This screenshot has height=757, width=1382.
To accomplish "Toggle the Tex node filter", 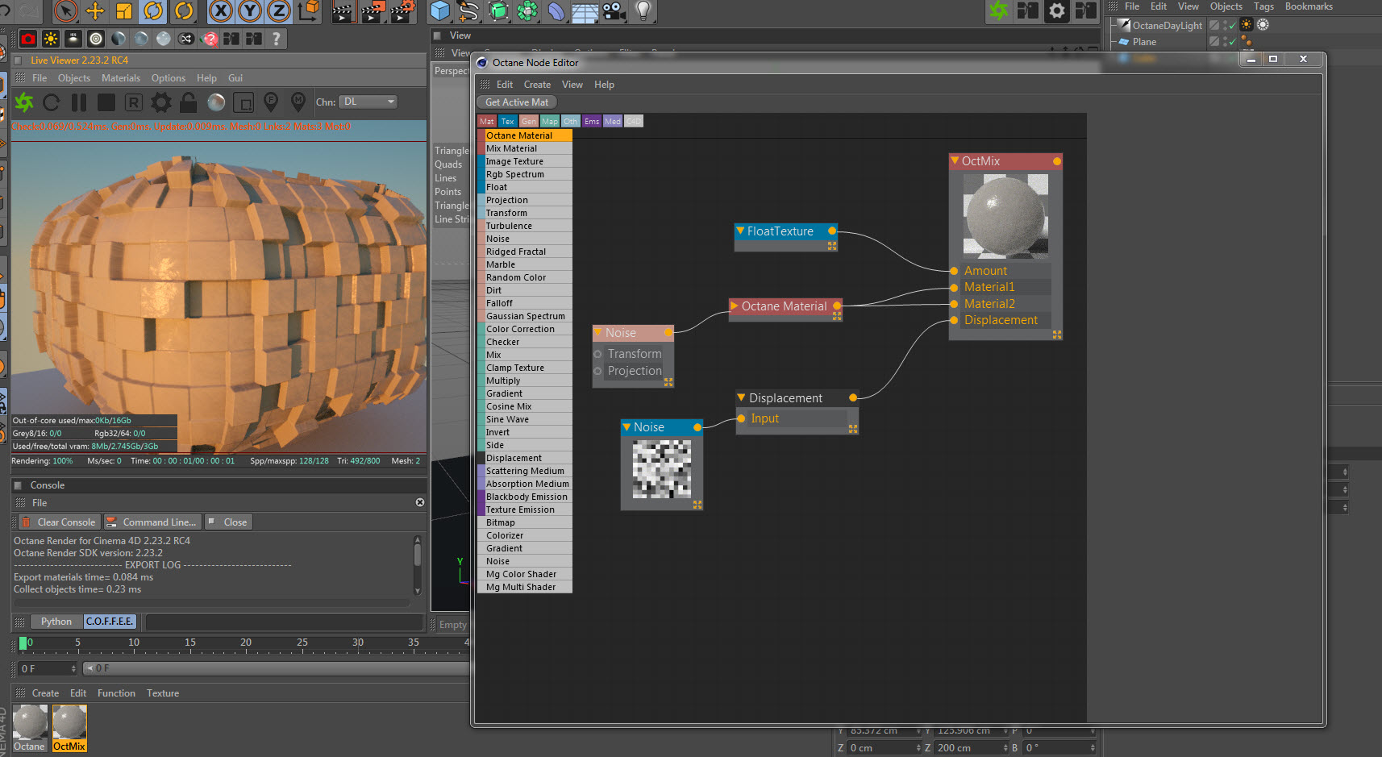I will click(508, 122).
